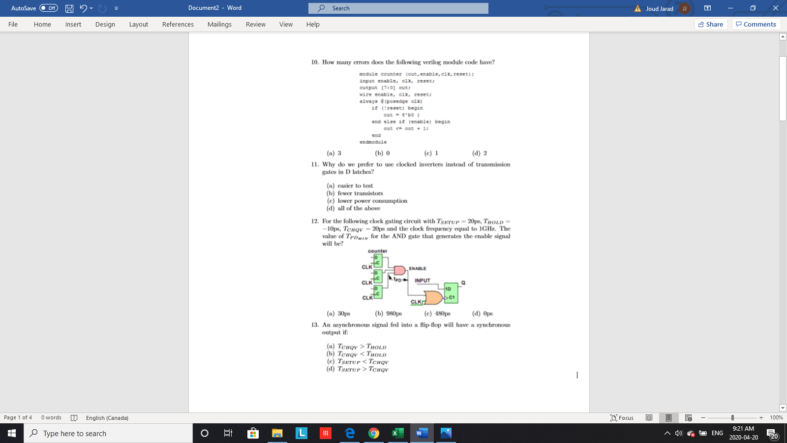Click the Share button
The height and width of the screenshot is (443, 787).
coord(711,24)
